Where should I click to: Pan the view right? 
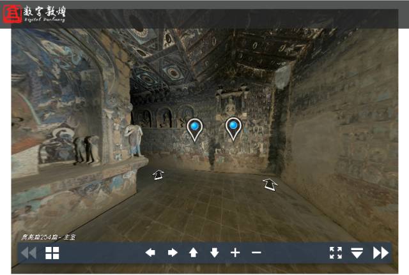[172, 253]
